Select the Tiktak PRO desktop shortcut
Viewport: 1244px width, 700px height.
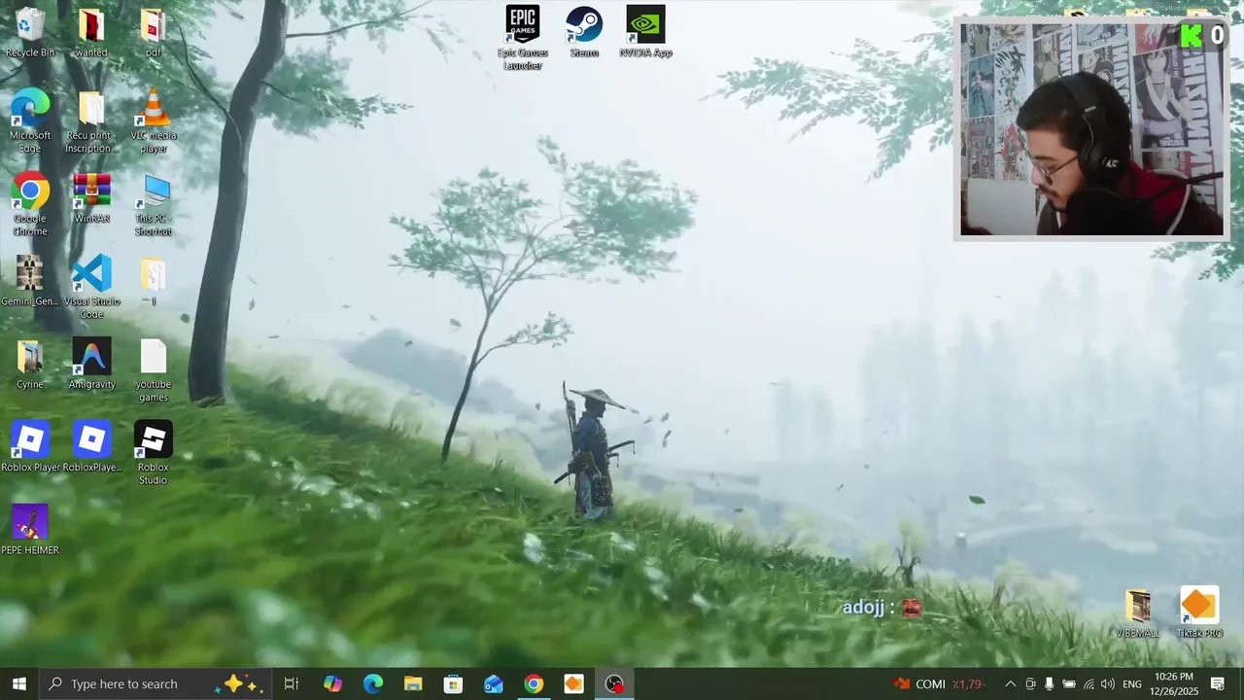(1198, 613)
